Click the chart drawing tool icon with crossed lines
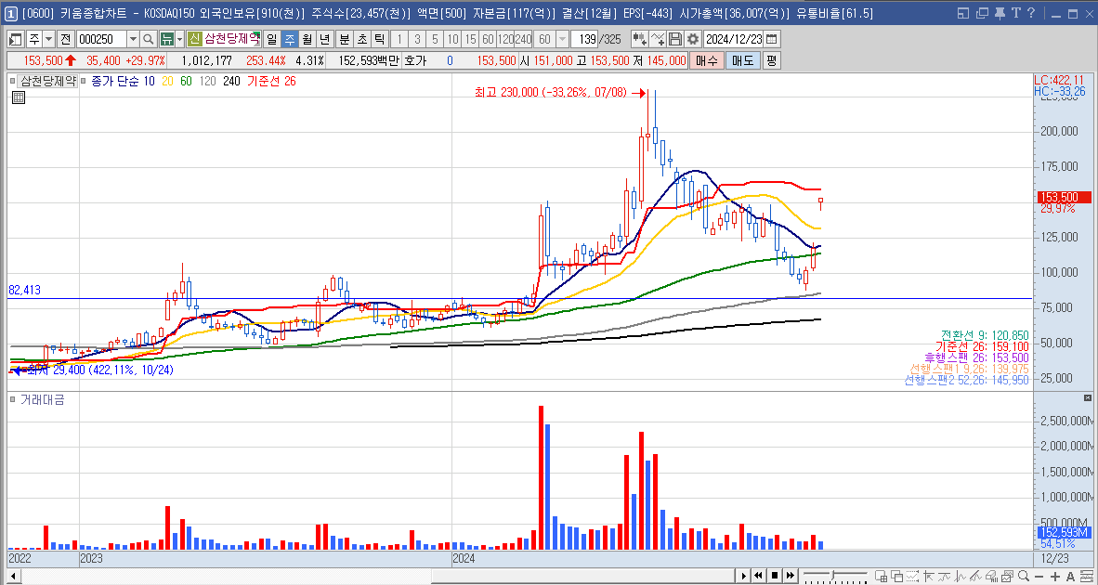1098x585 pixels. click(x=658, y=39)
